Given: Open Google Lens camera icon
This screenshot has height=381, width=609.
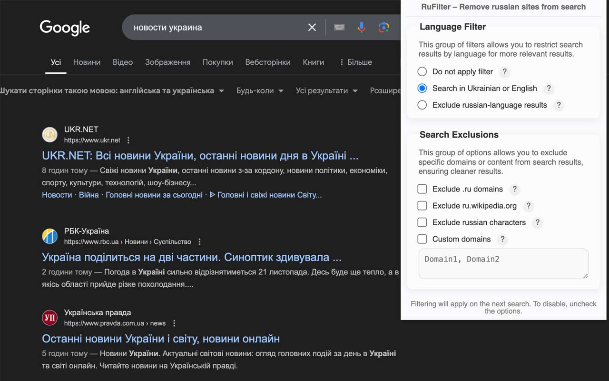Looking at the screenshot, I should click(384, 27).
